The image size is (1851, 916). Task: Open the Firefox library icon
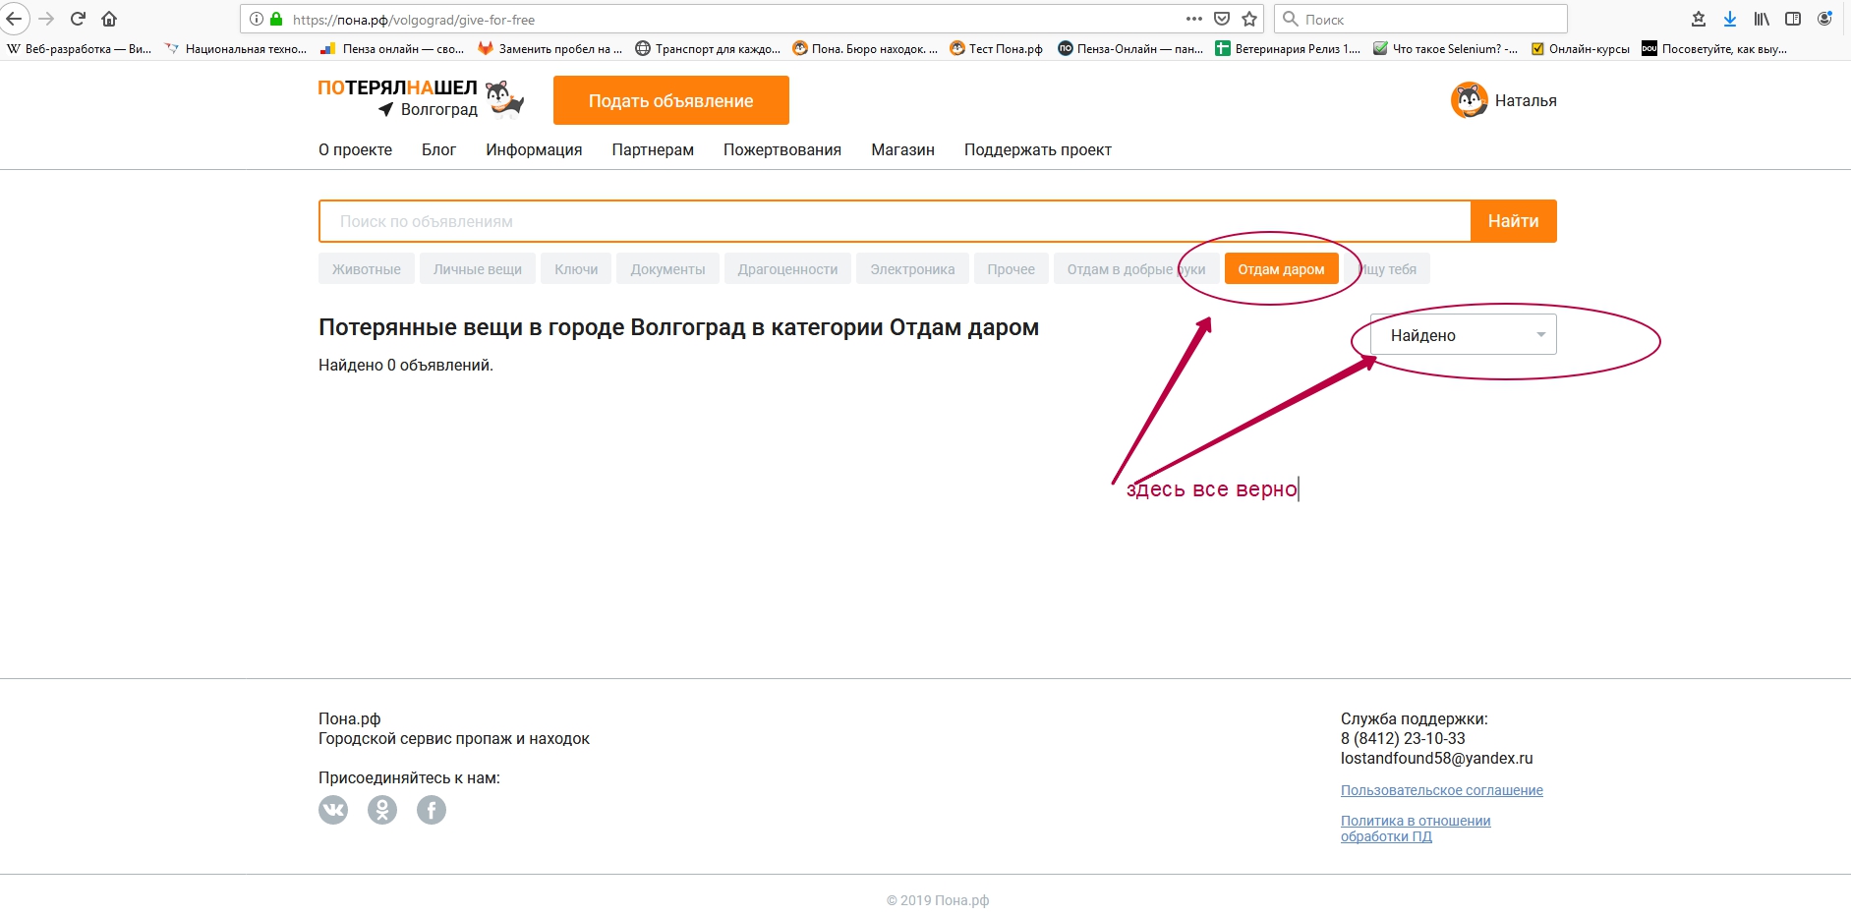click(x=1762, y=19)
